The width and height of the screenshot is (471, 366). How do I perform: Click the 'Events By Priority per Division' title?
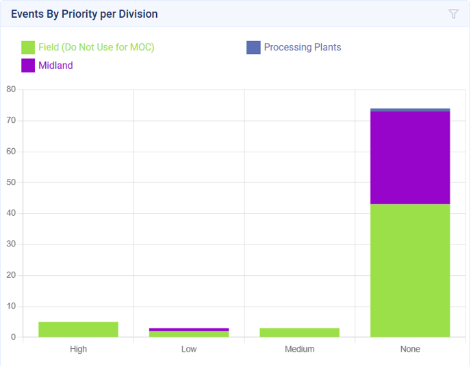pyautogui.click(x=84, y=14)
